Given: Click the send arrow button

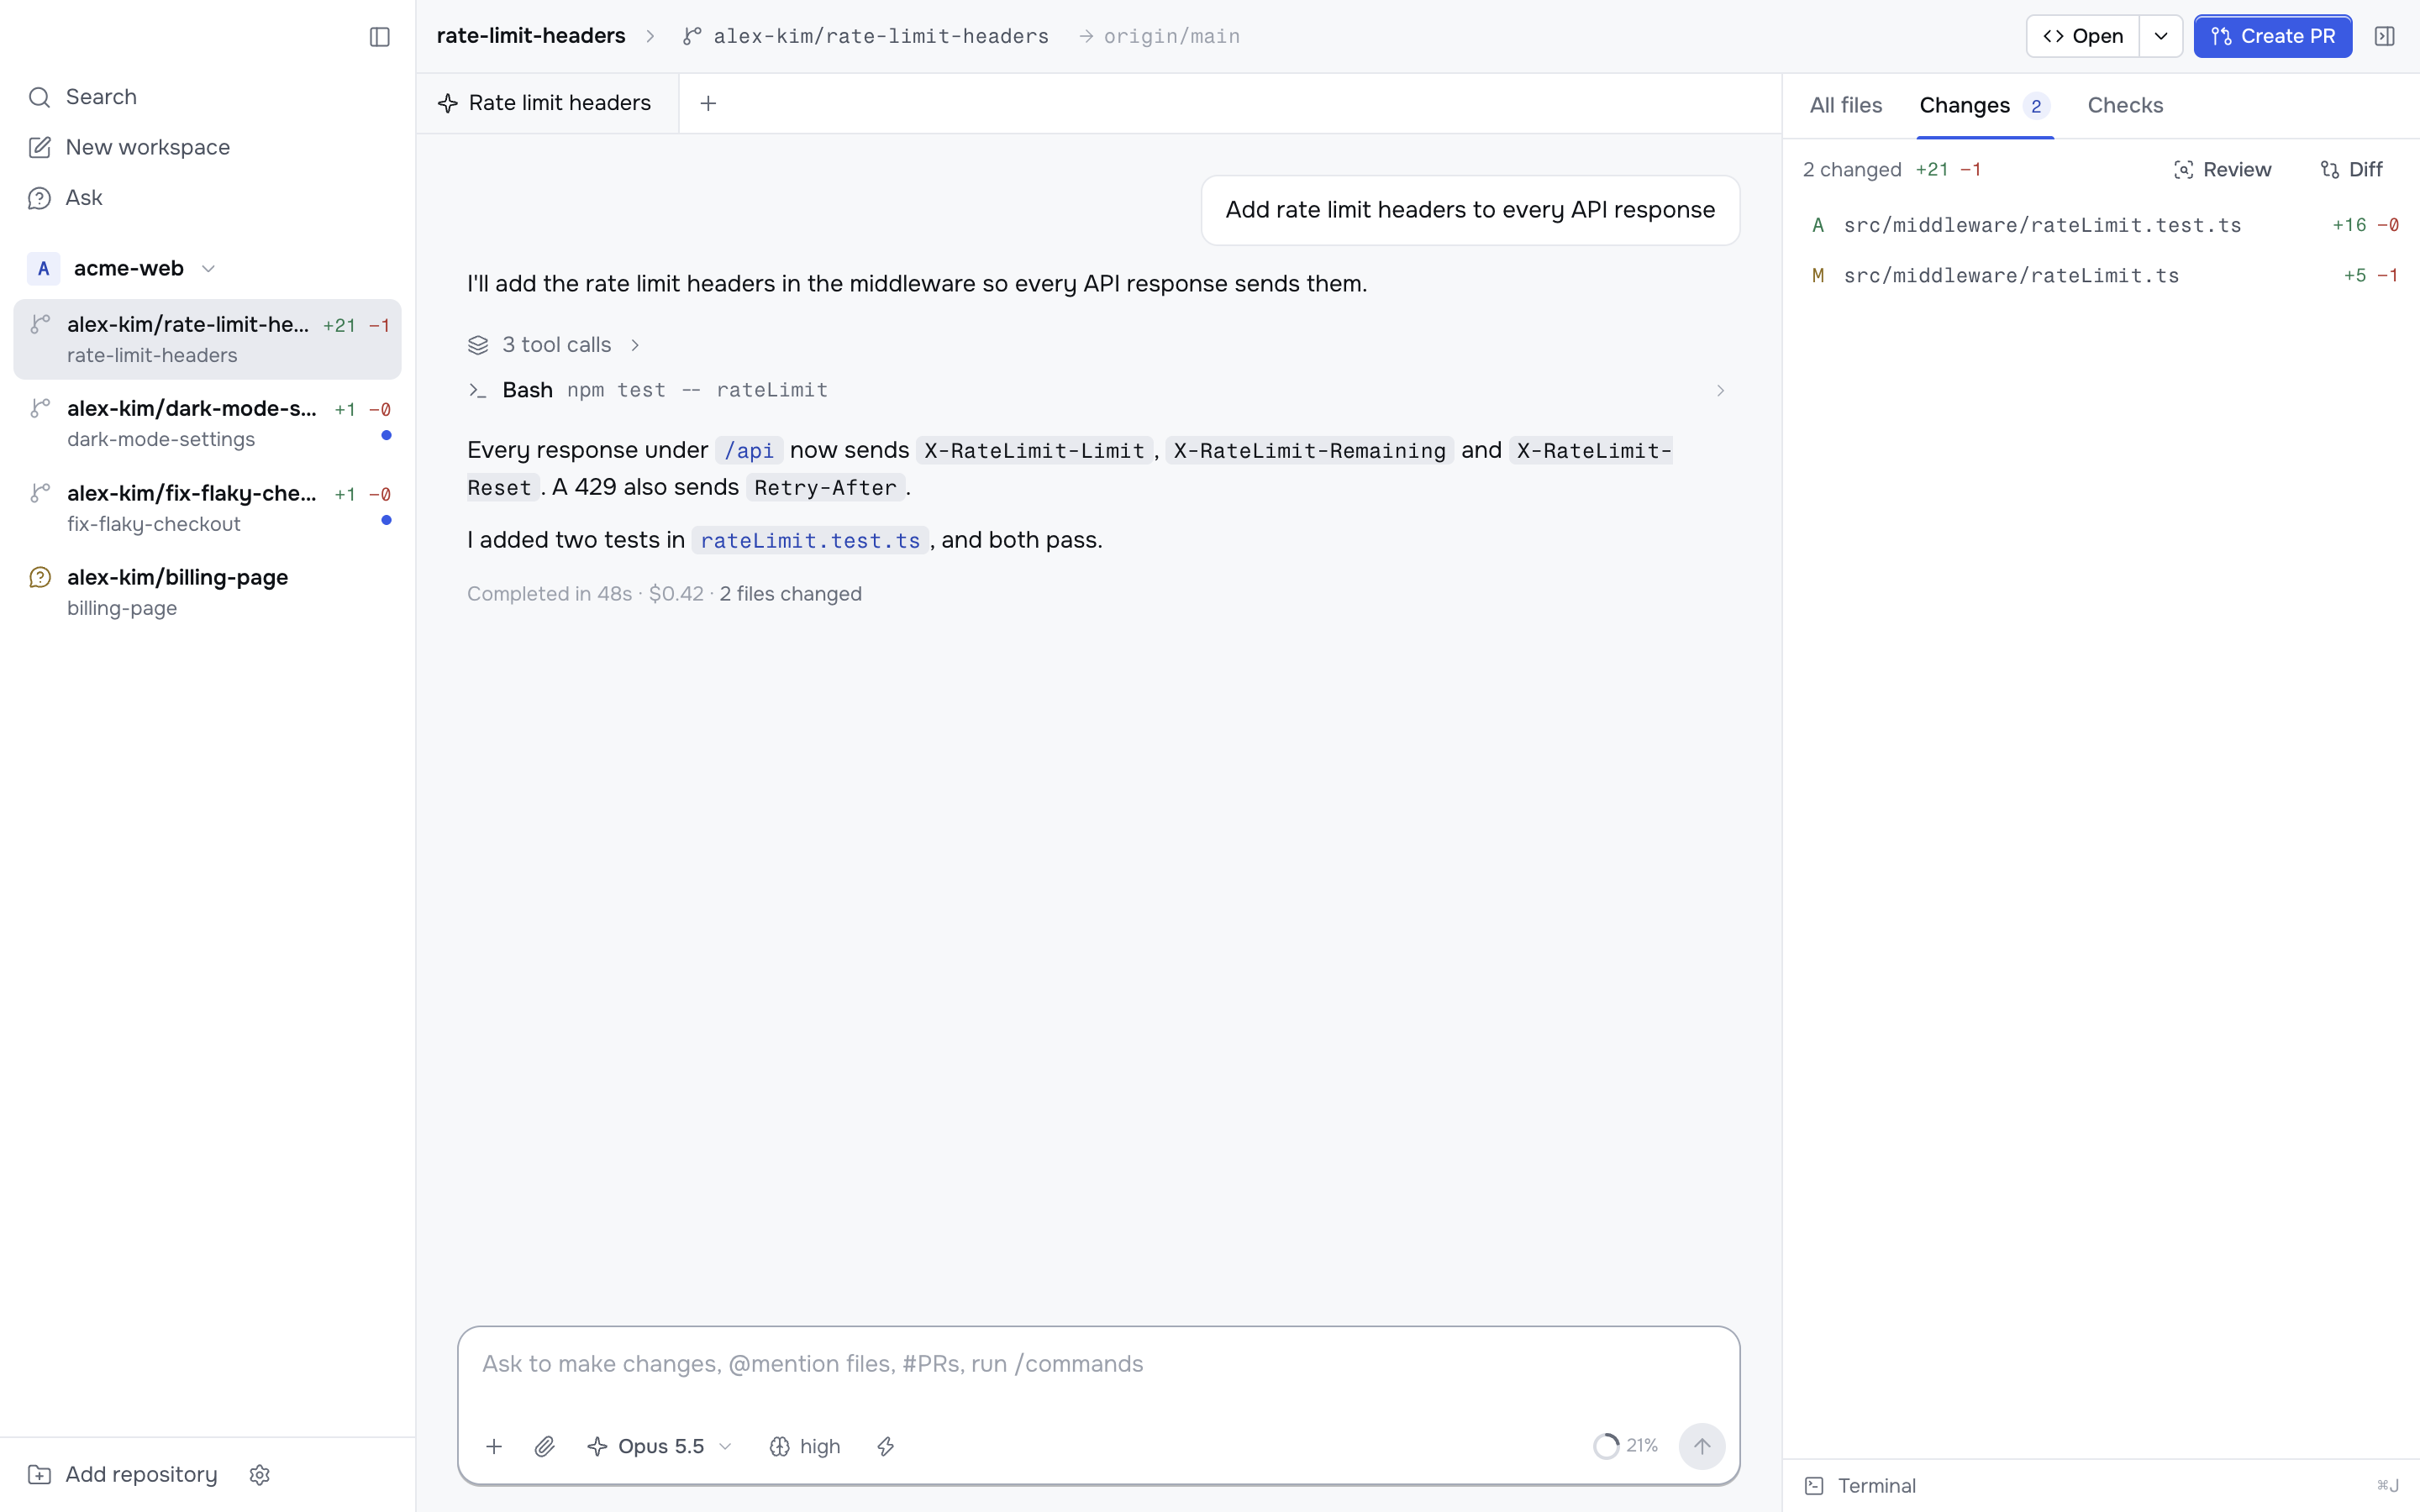Looking at the screenshot, I should (1701, 1446).
